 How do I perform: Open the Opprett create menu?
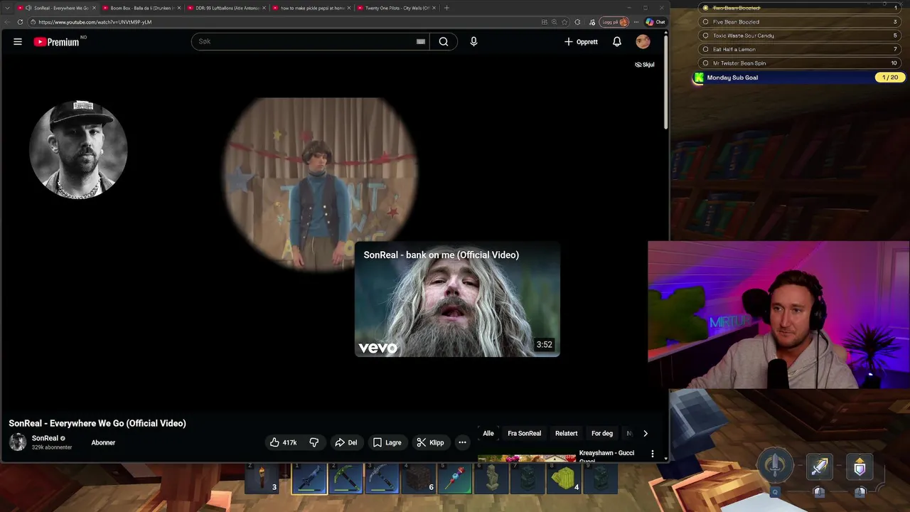pos(581,42)
